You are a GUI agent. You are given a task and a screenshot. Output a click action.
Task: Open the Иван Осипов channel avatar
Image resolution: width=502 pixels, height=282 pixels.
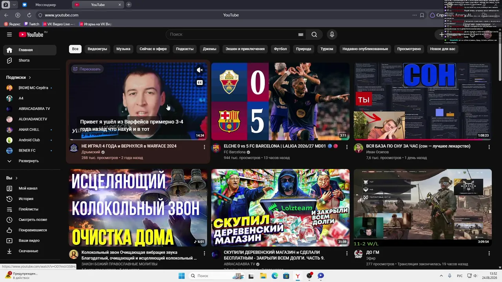pyautogui.click(x=358, y=148)
